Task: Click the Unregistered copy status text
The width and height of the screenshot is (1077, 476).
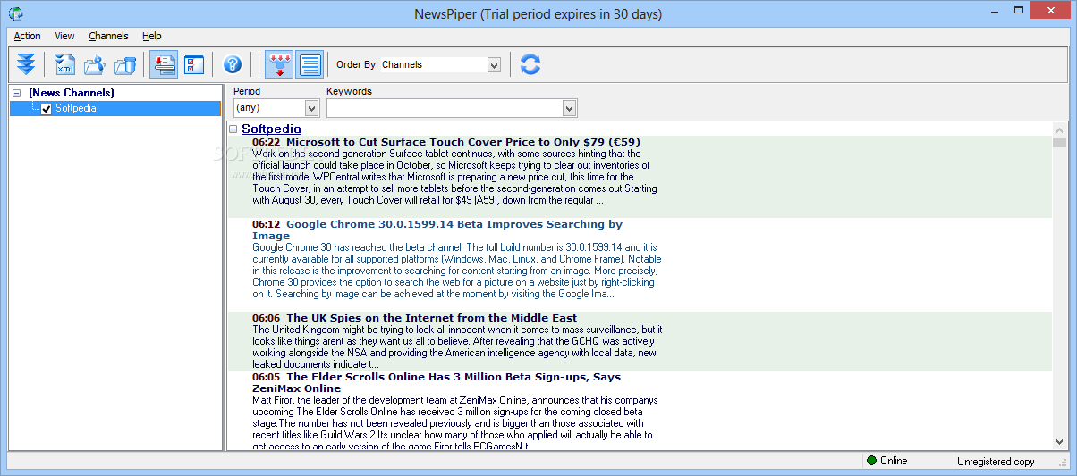Action: click(x=996, y=462)
